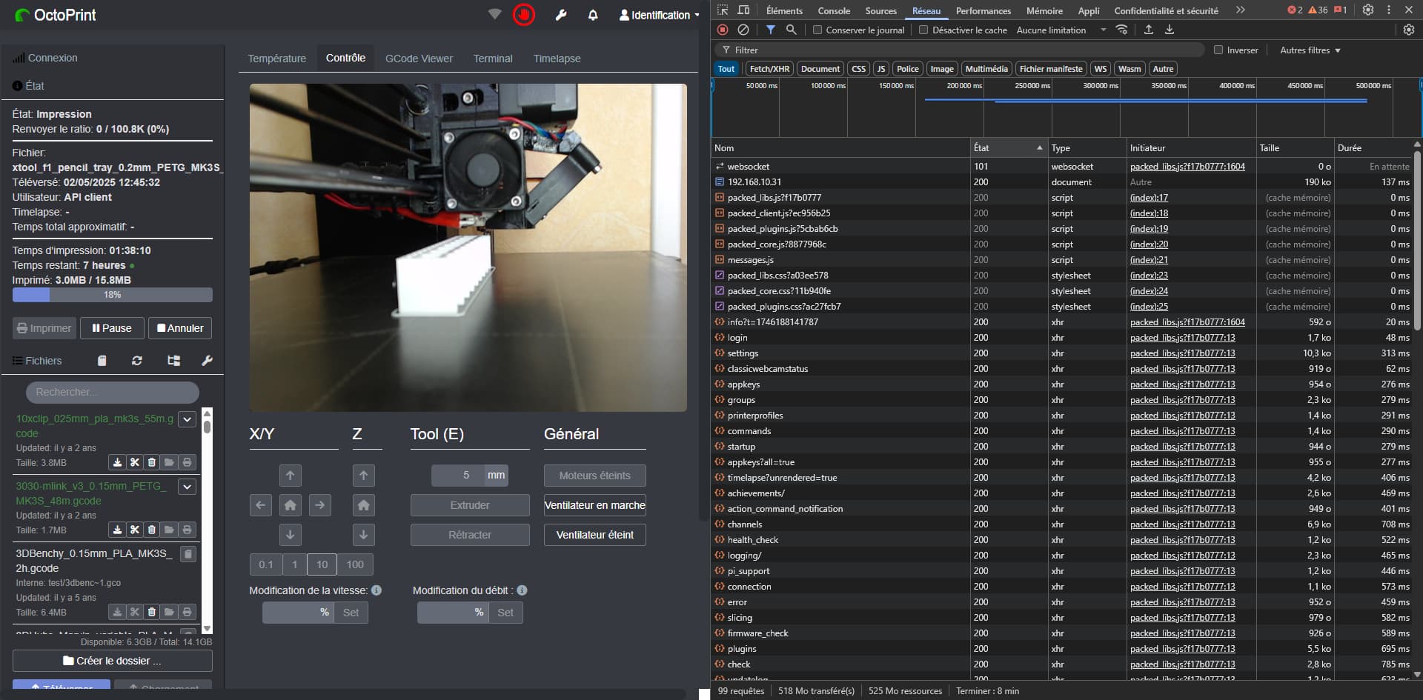Image resolution: width=1423 pixels, height=700 pixels.
Task: Select the Image filter chip
Action: [942, 69]
